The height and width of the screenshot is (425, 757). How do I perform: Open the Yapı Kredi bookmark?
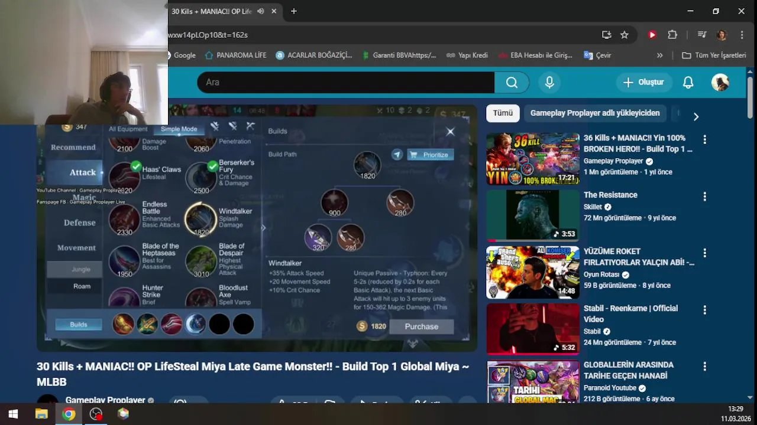[x=467, y=55]
